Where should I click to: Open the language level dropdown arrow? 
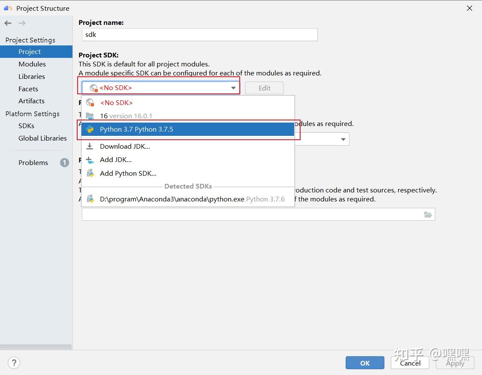click(x=343, y=139)
